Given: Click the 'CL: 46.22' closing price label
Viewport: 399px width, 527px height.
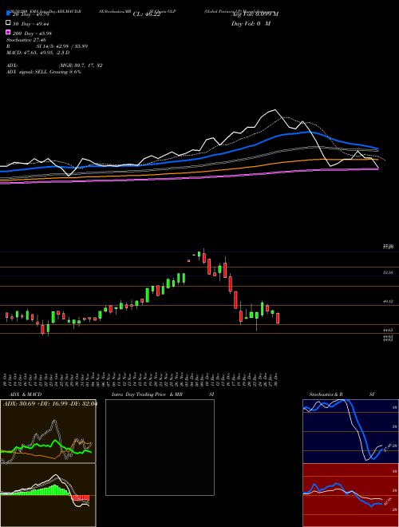Looking at the screenshot, I should [x=147, y=14].
